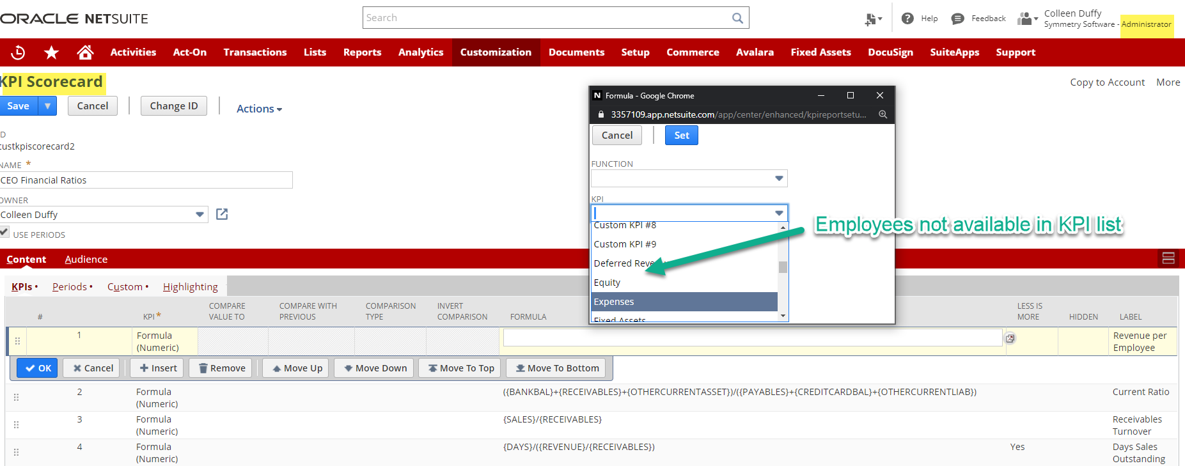Select the Highlighting subtab
This screenshot has height=466, width=1185.
(190, 286)
